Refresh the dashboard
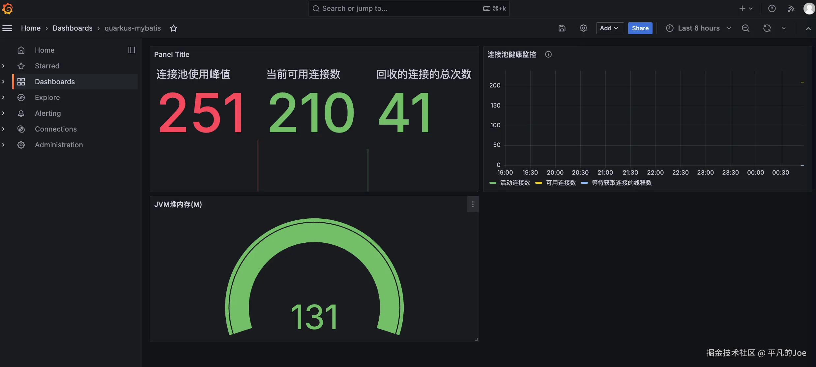This screenshot has width=816, height=367. [767, 28]
